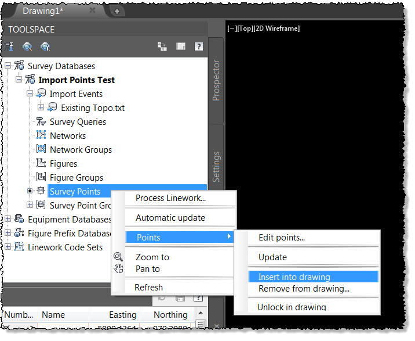Viewport: 415px width, 341px height.
Task: Click the survey user settings toolbar icon
Action: pos(9,46)
